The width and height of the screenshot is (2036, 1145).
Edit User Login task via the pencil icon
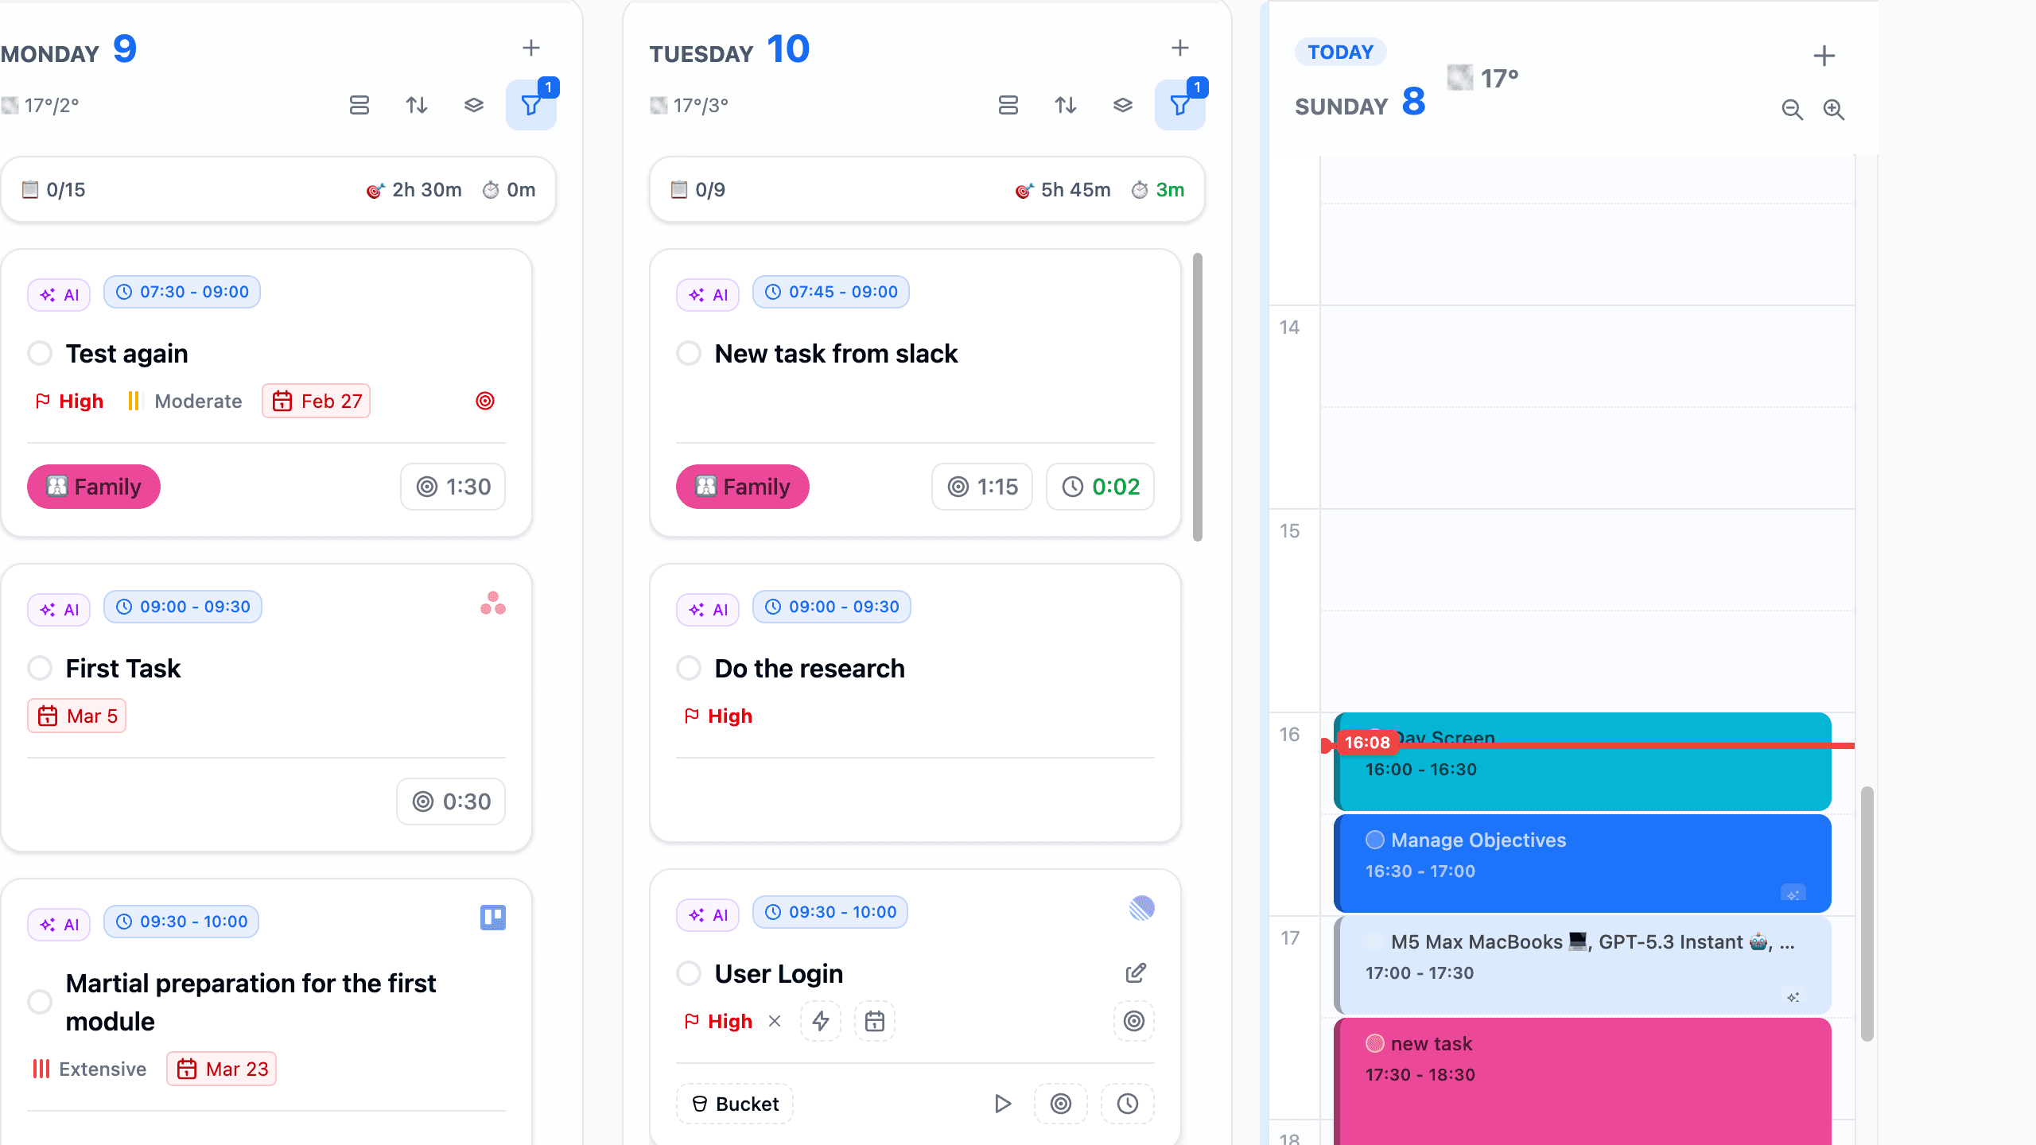point(1136,972)
